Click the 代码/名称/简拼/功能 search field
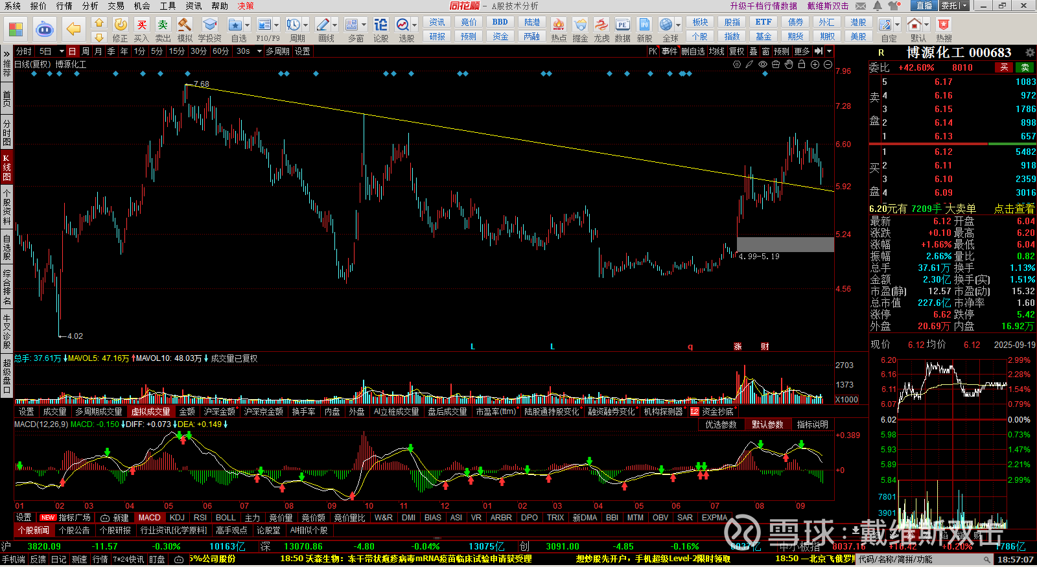Viewport: 1037px width, 567px height. coord(920,559)
